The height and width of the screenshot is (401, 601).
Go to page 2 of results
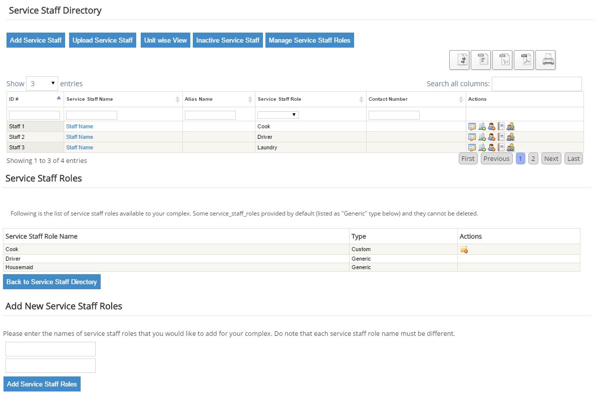point(533,158)
